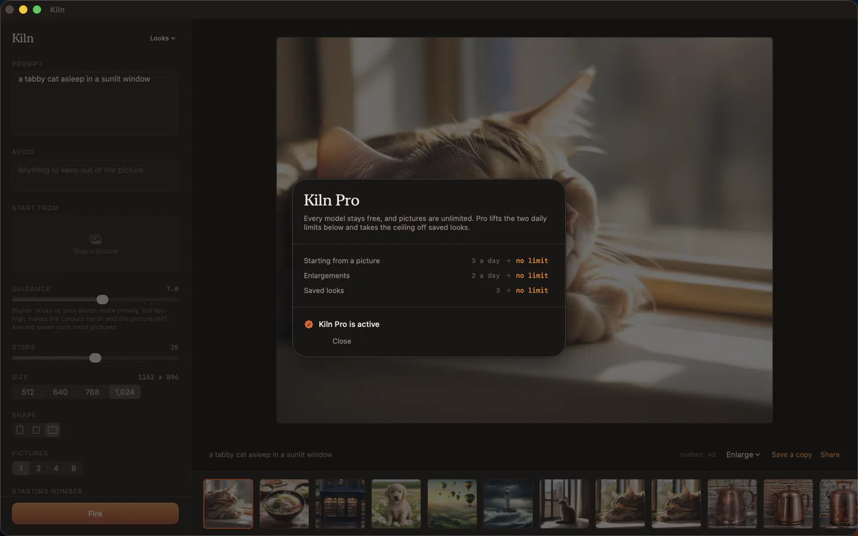858x536 pixels.
Task: Open the ramen bowl thumbnail
Action: (x=284, y=504)
